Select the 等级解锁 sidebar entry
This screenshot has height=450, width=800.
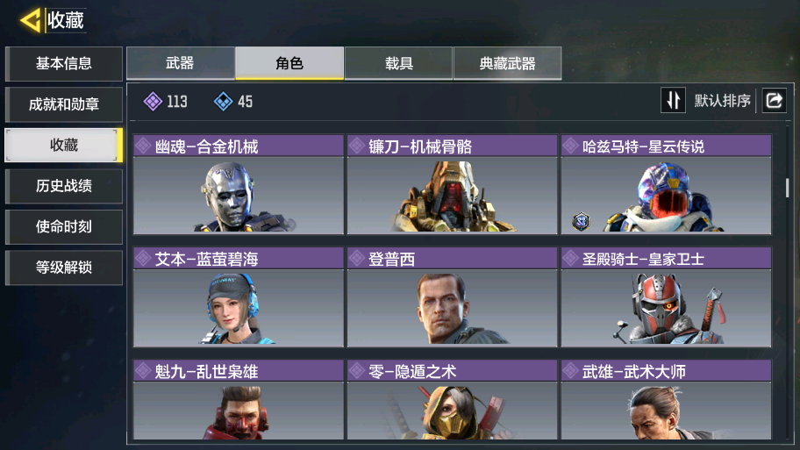(64, 268)
